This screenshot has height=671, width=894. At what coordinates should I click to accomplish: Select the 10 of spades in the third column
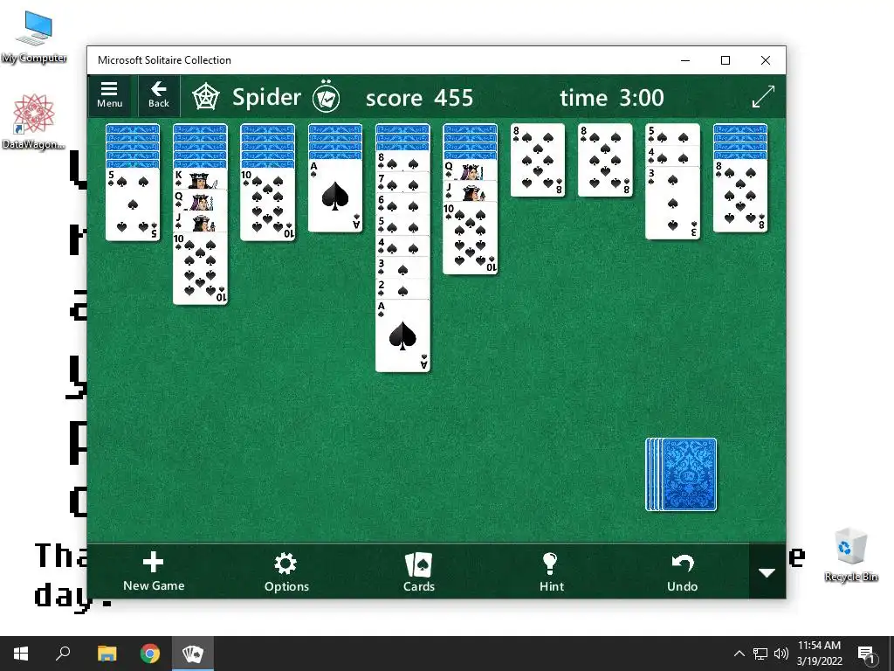[267, 204]
